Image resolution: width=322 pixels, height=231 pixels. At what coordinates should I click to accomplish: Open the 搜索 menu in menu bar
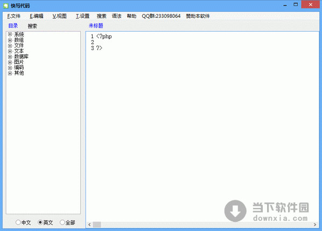tap(101, 16)
